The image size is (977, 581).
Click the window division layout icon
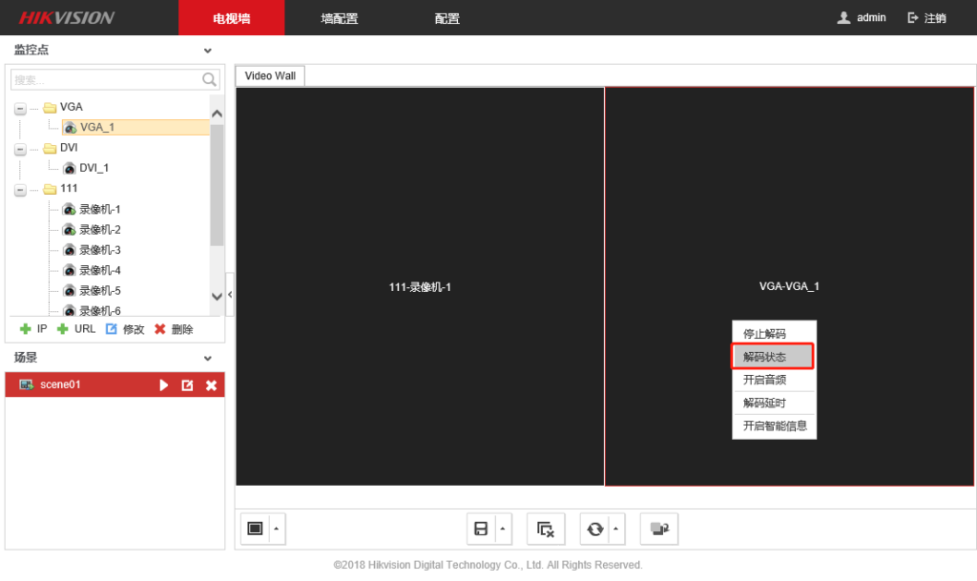(255, 529)
